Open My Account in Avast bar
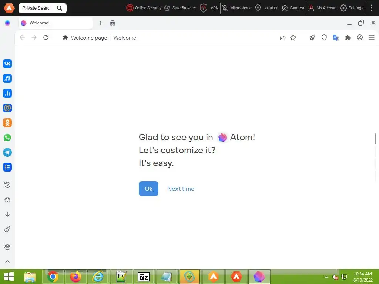This screenshot has height=284, width=379. [x=323, y=8]
